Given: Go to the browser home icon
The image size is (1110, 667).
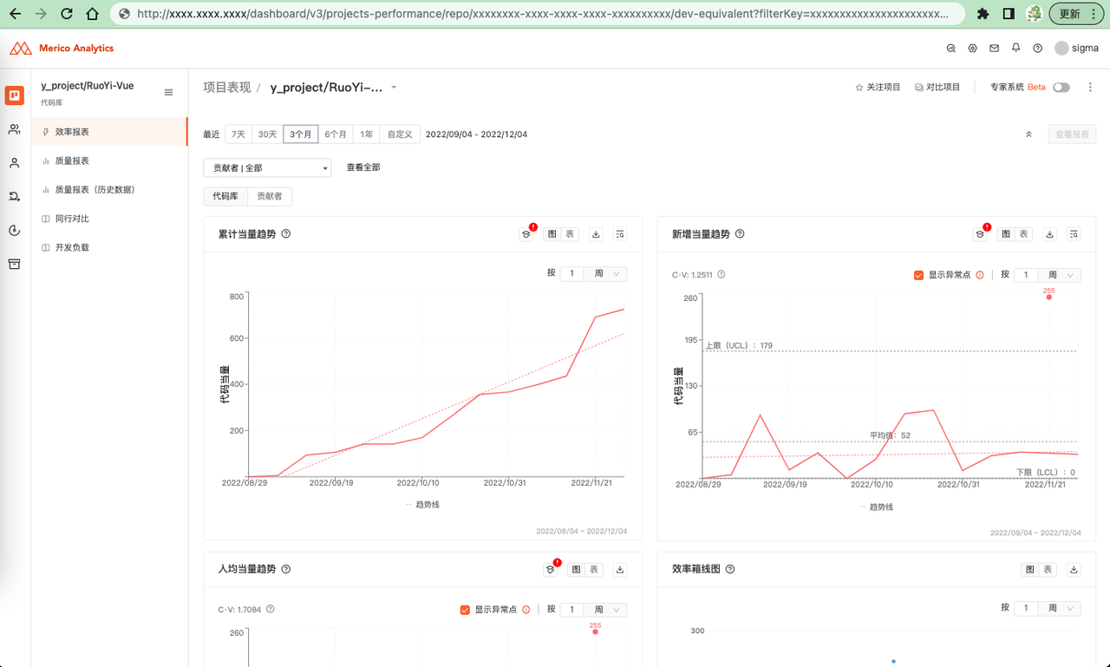Looking at the screenshot, I should pyautogui.click(x=92, y=14).
